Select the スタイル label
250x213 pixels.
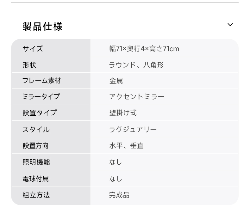point(36,129)
